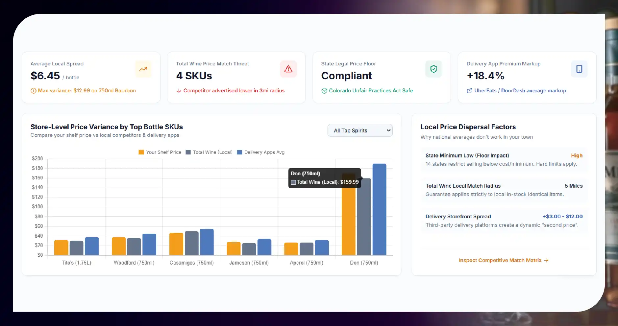Click the info circle beside Max variance

33,91
